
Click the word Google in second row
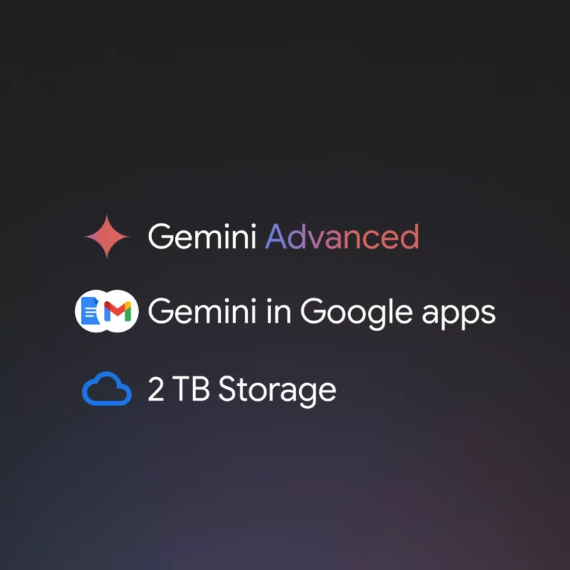pyautogui.click(x=356, y=313)
